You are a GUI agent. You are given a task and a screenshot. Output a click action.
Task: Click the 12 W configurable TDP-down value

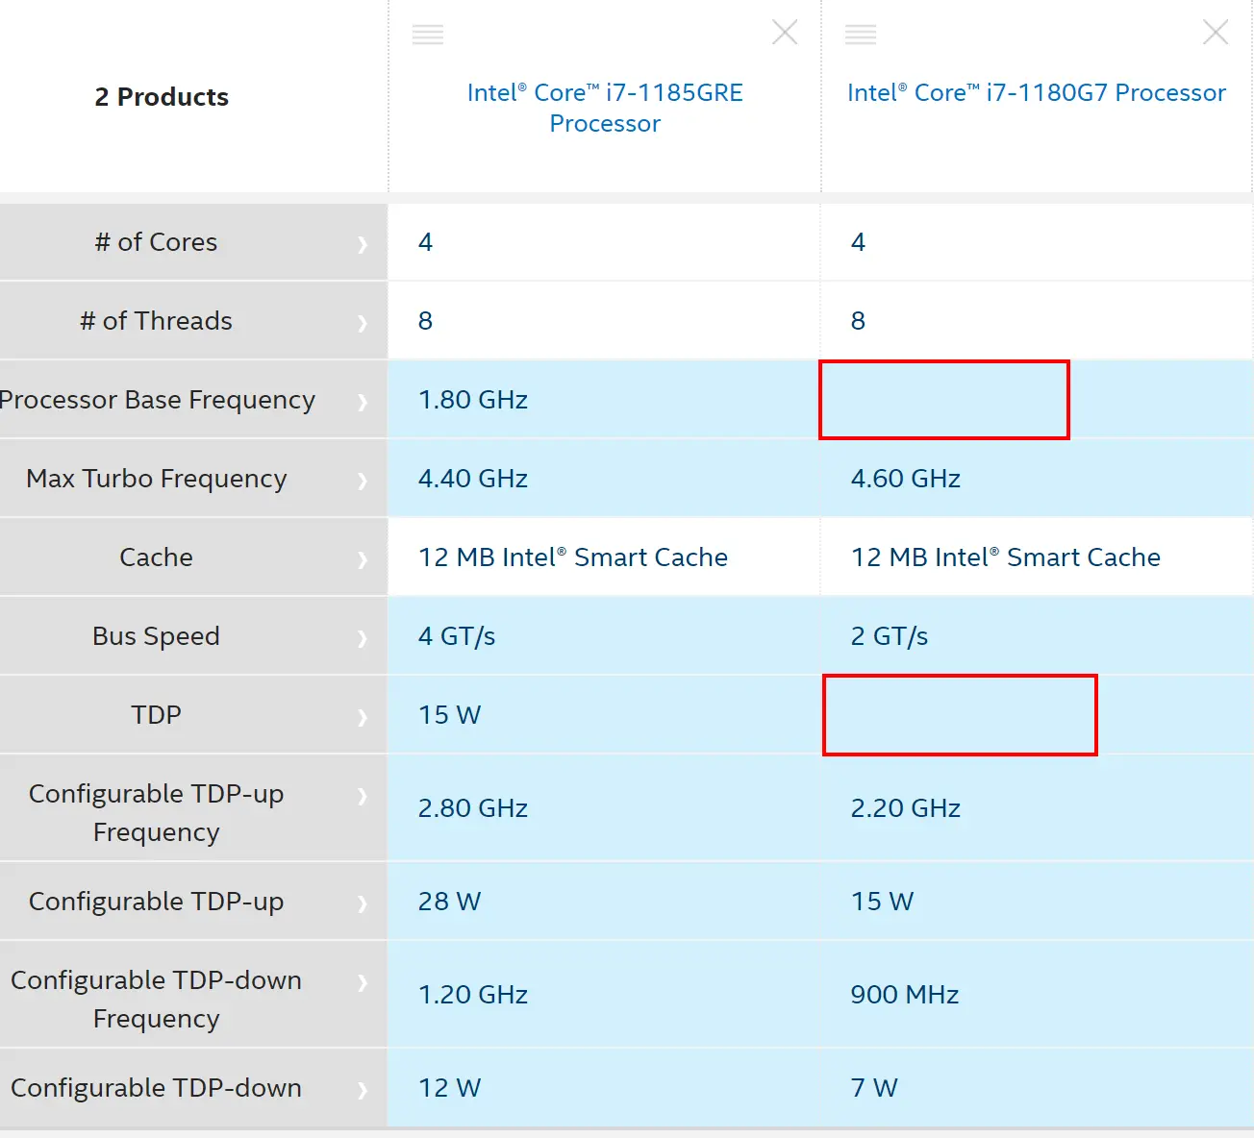[449, 1088]
